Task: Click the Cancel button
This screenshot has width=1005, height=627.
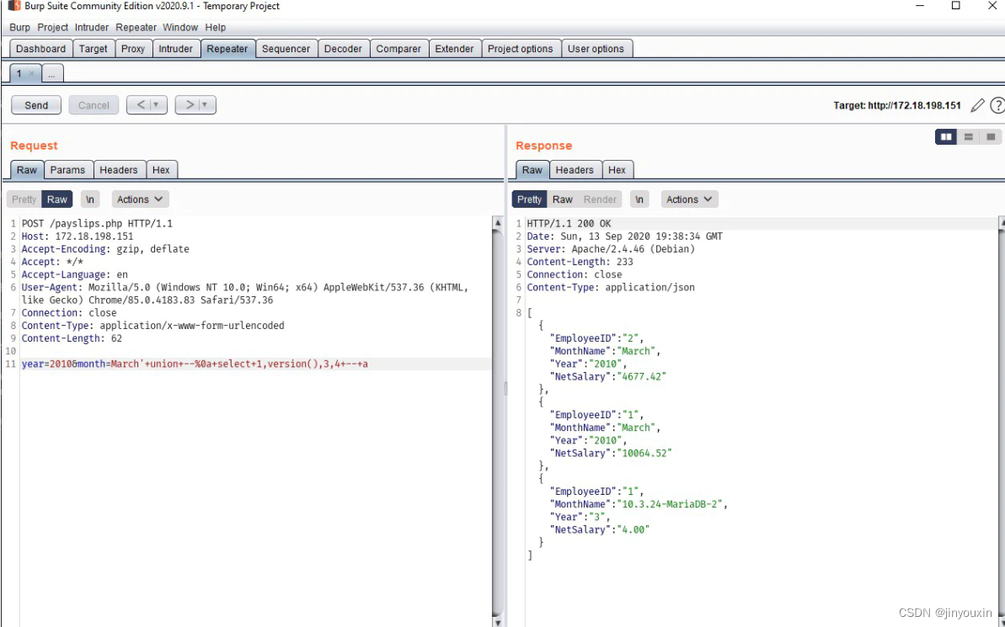Action: (x=94, y=105)
